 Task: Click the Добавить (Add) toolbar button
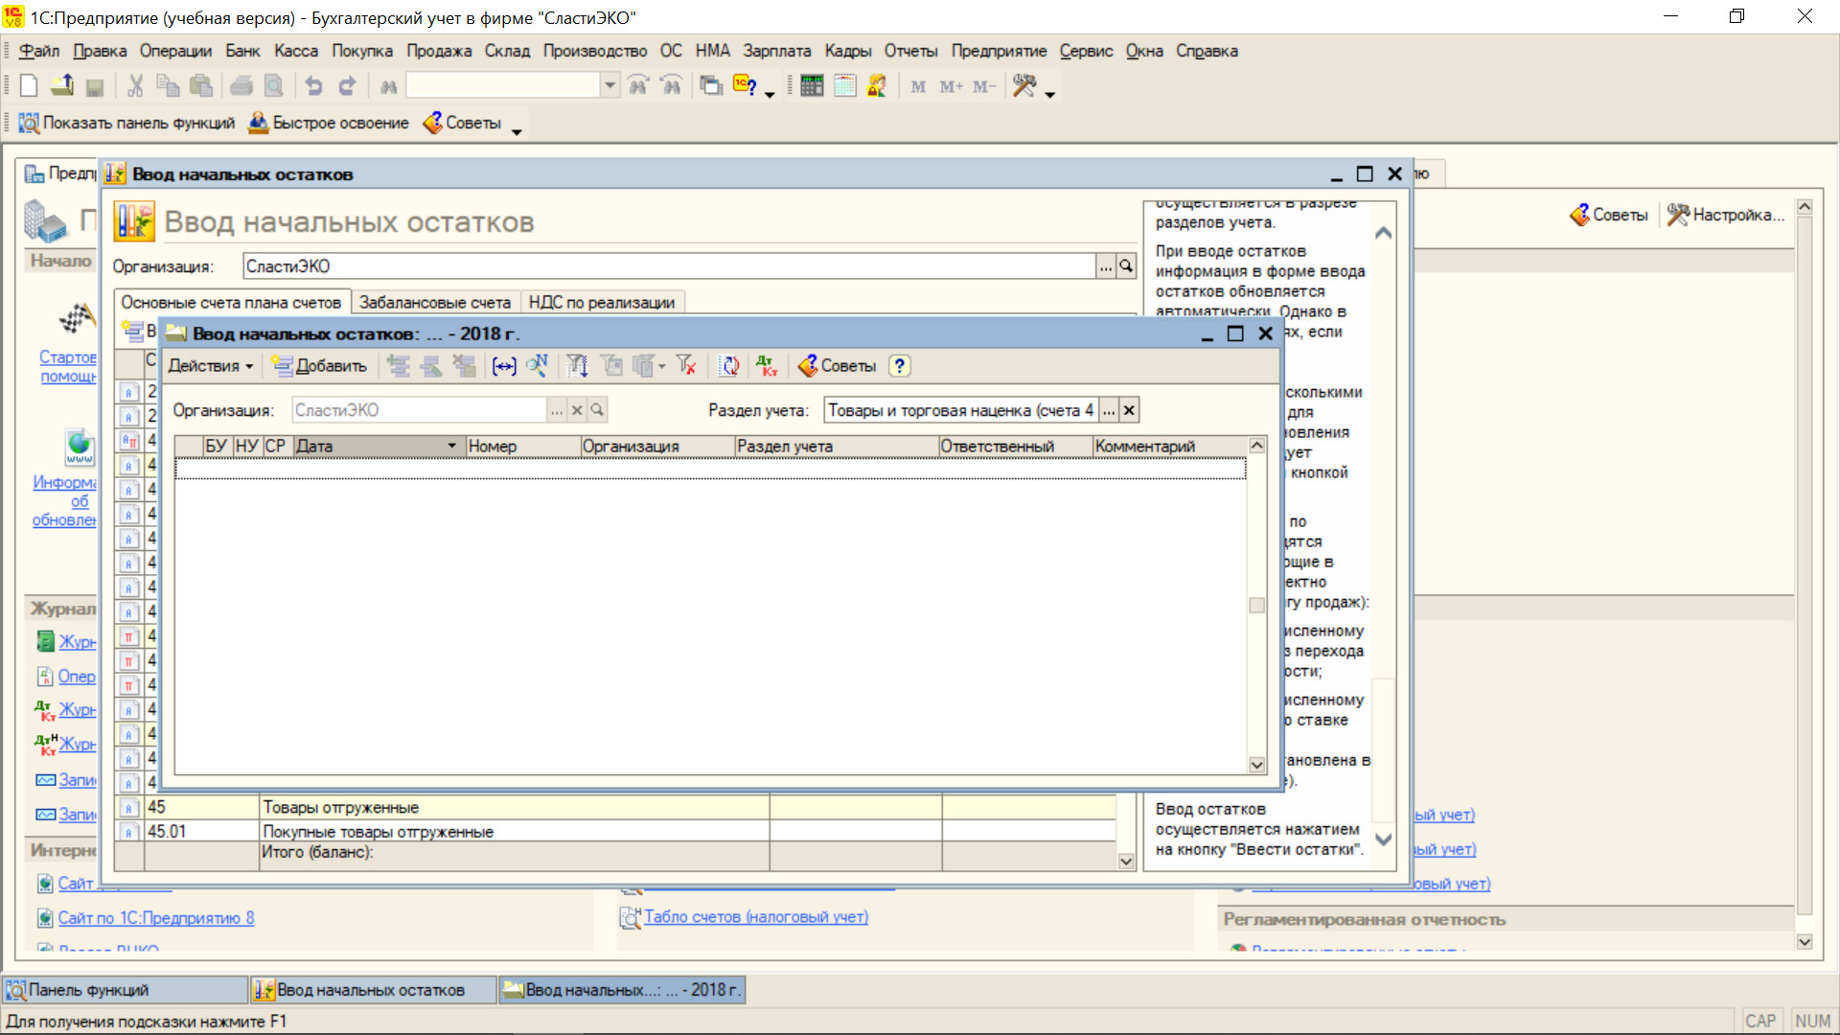pyautogui.click(x=319, y=365)
